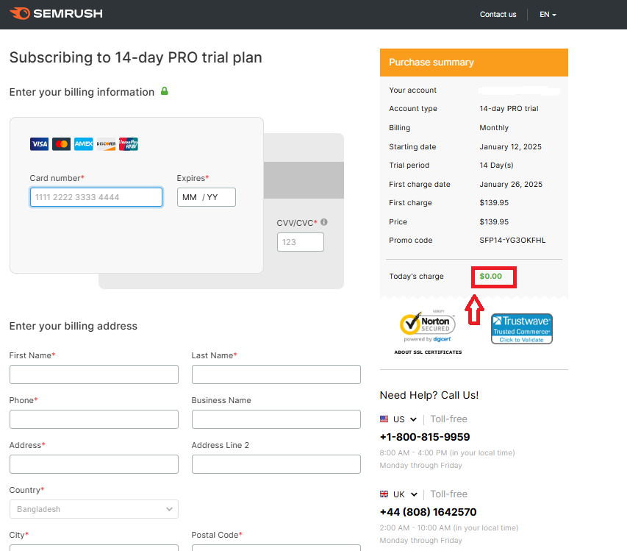
Task: Click the Discover card icon
Action: (x=106, y=144)
